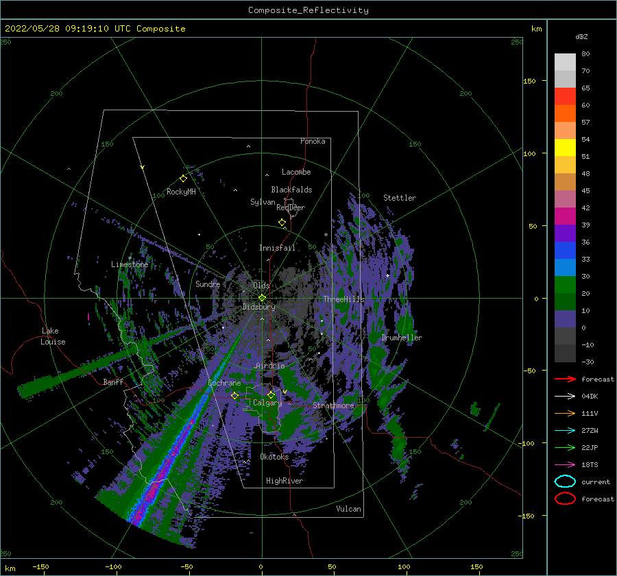The width and height of the screenshot is (617, 576).
Task: Click the yellow diamond marker above Calgary
Action: pyautogui.click(x=271, y=395)
